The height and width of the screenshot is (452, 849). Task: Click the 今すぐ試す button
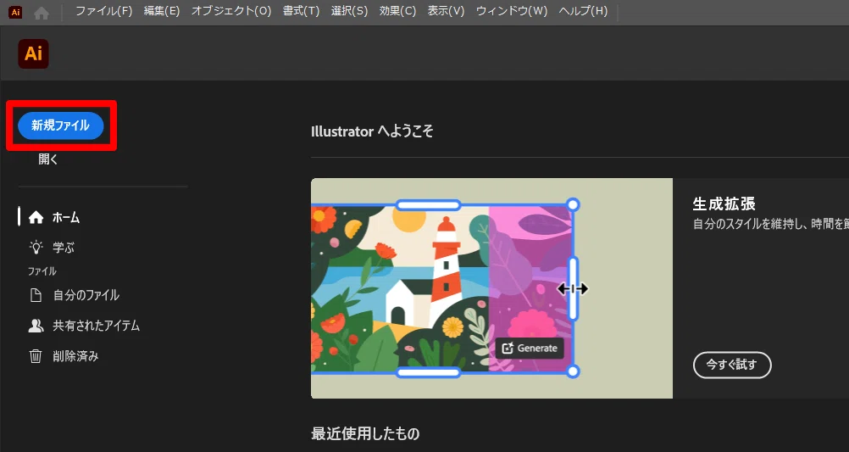point(732,366)
